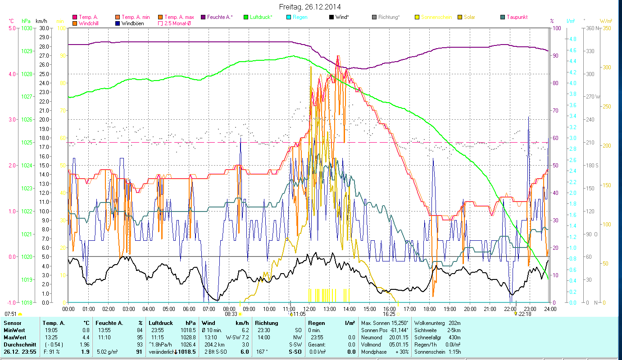This screenshot has width=622, height=360.
Task: Click the Luftdruck column header in the table
Action: [x=160, y=323]
